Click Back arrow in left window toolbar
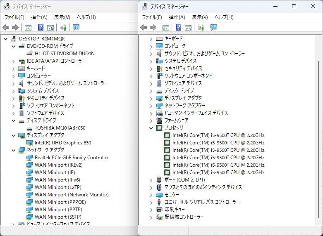323x236 pixels. coord(6,27)
